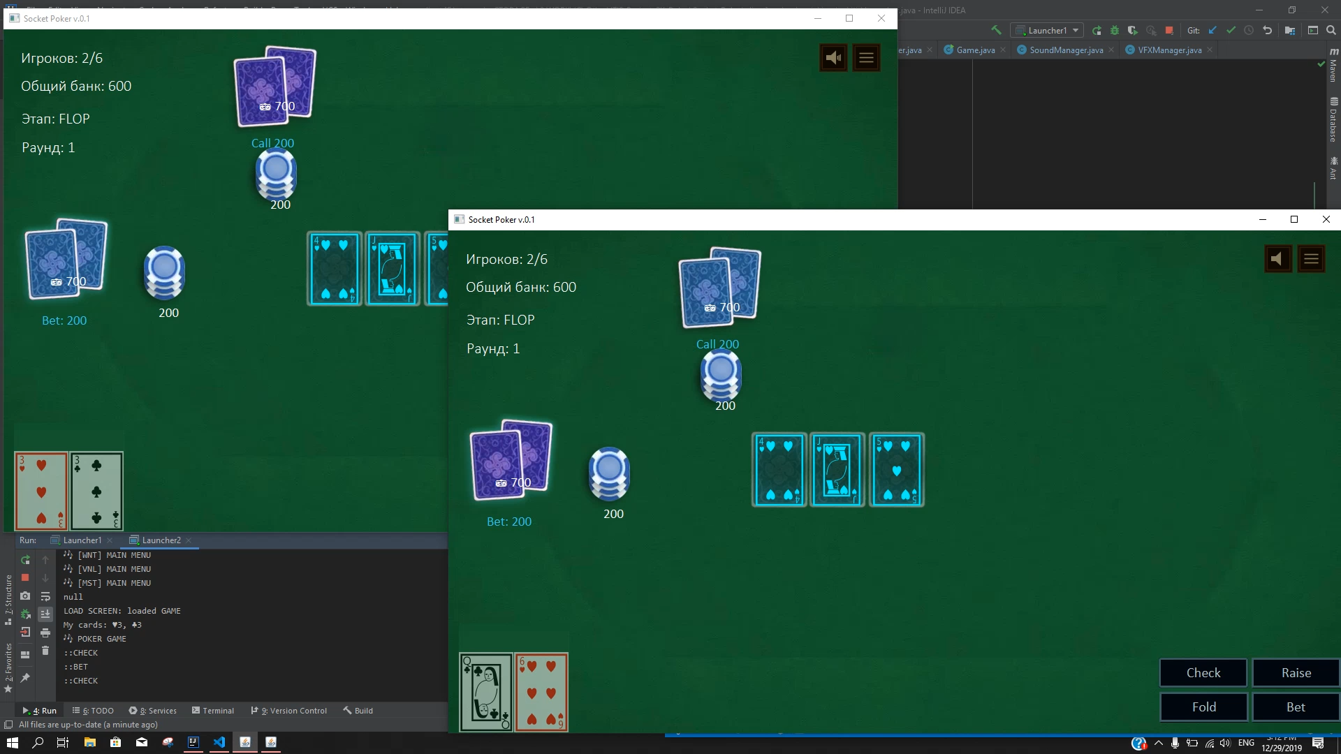Toggle soft-wrap in the Run console
The height and width of the screenshot is (754, 1341).
45,597
